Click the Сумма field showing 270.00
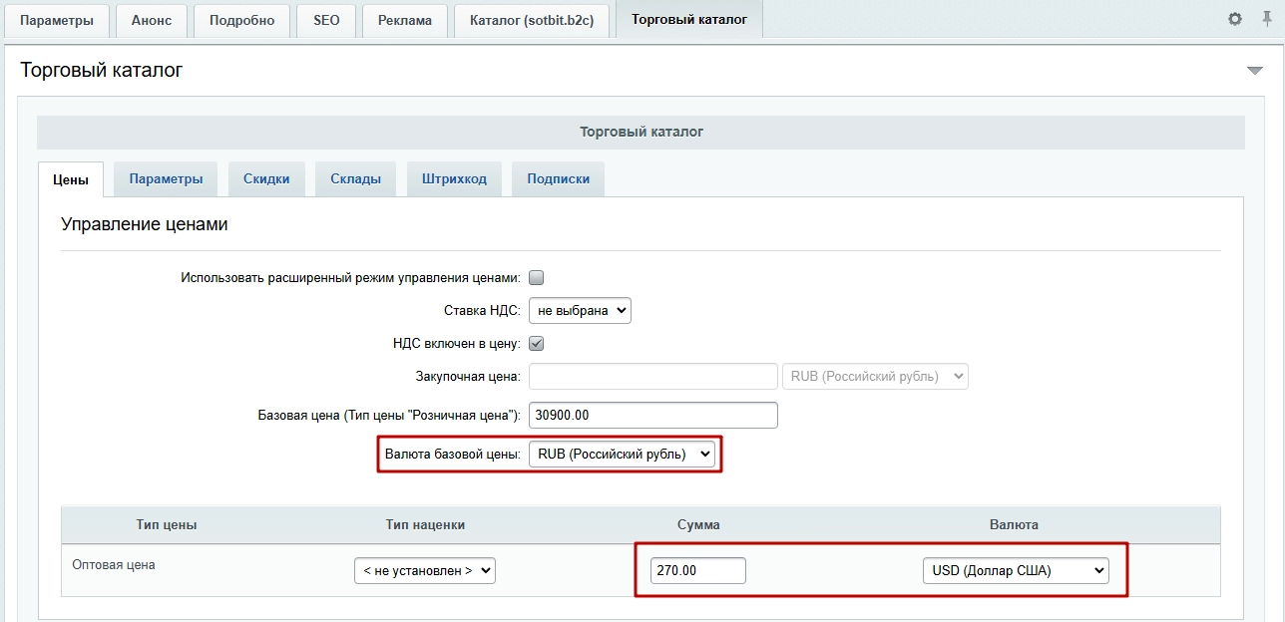The height and width of the screenshot is (622, 1285). [697, 570]
